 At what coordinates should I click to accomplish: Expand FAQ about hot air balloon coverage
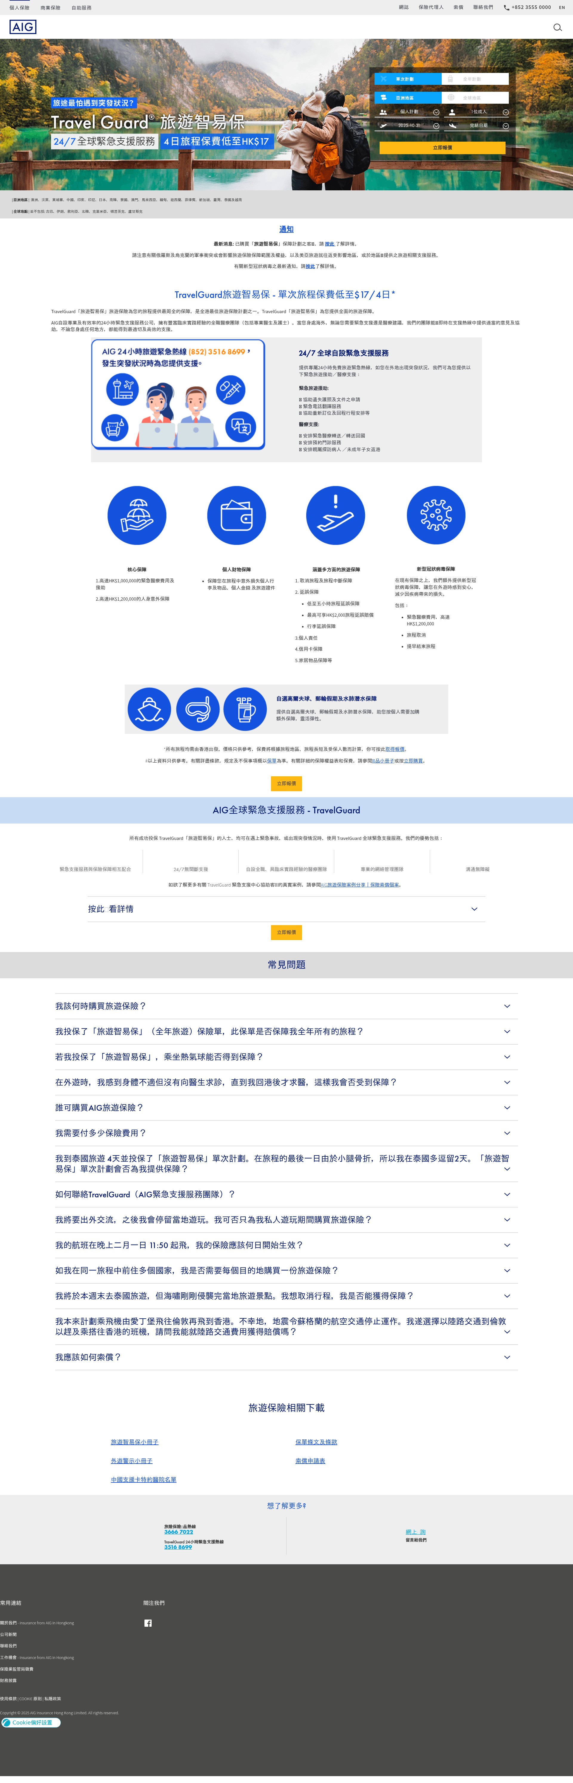click(286, 1057)
